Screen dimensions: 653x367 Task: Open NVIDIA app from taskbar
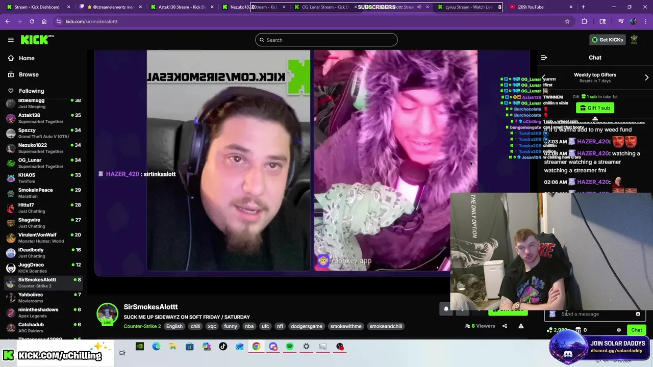139,347
